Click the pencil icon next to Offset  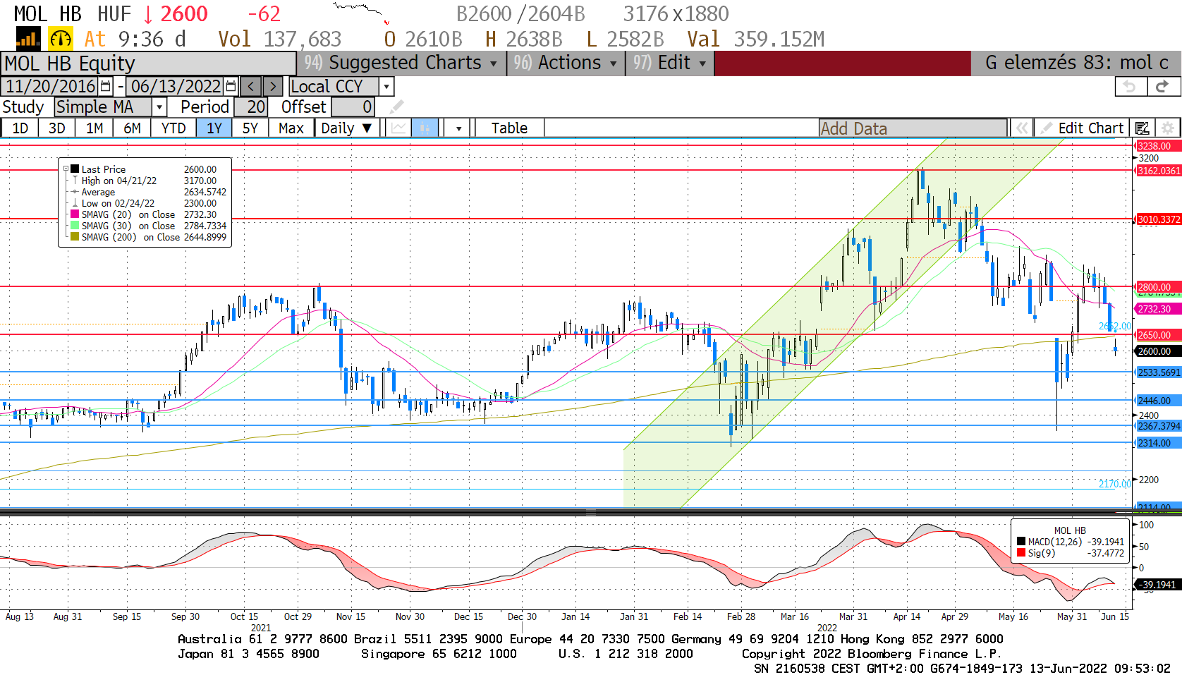pos(397,107)
